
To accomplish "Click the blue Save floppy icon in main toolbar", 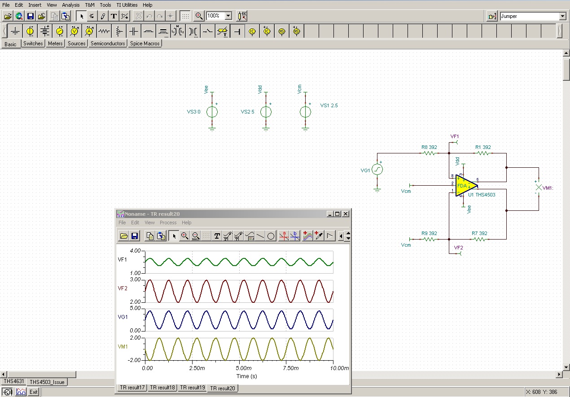I will pyautogui.click(x=30, y=16).
